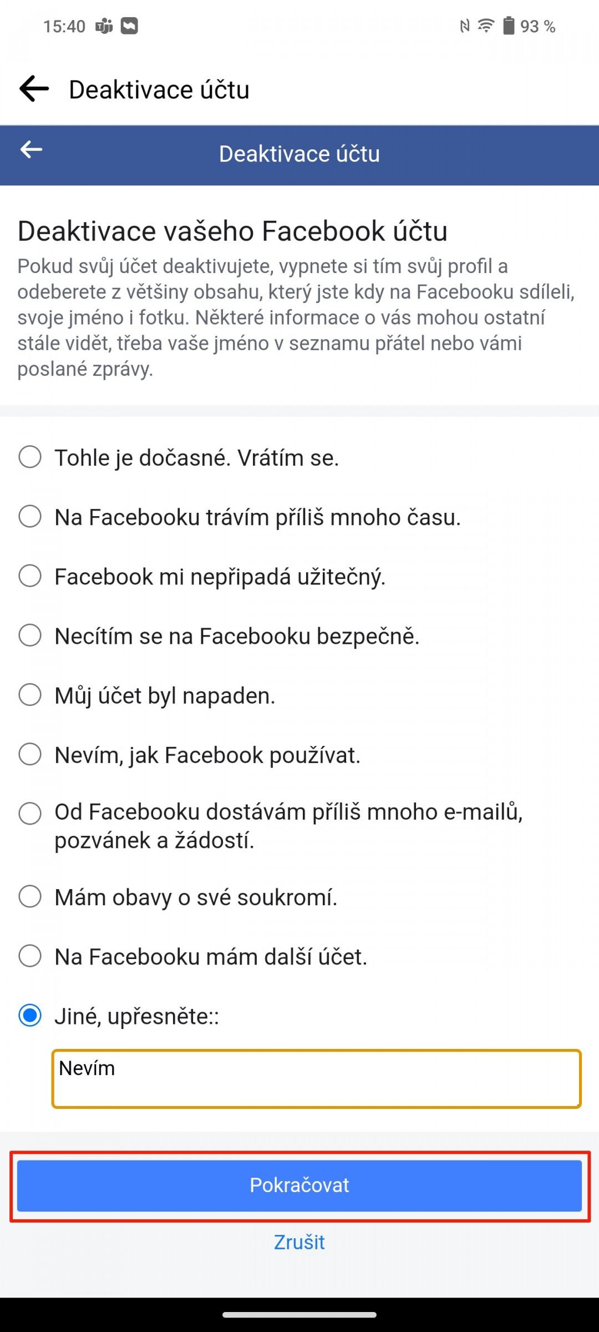Tap the Wi-Fi icon in status bar

pyautogui.click(x=486, y=26)
